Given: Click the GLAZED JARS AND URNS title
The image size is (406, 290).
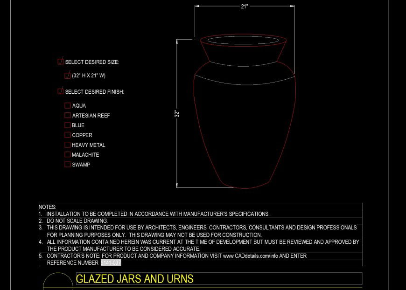Looking at the screenshot, I should (x=135, y=279).
